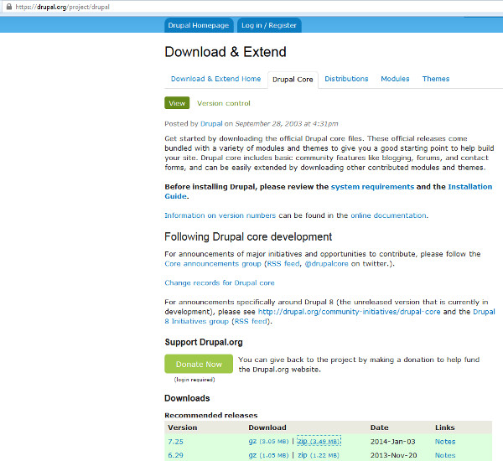Open the system requirements link

coord(372,187)
